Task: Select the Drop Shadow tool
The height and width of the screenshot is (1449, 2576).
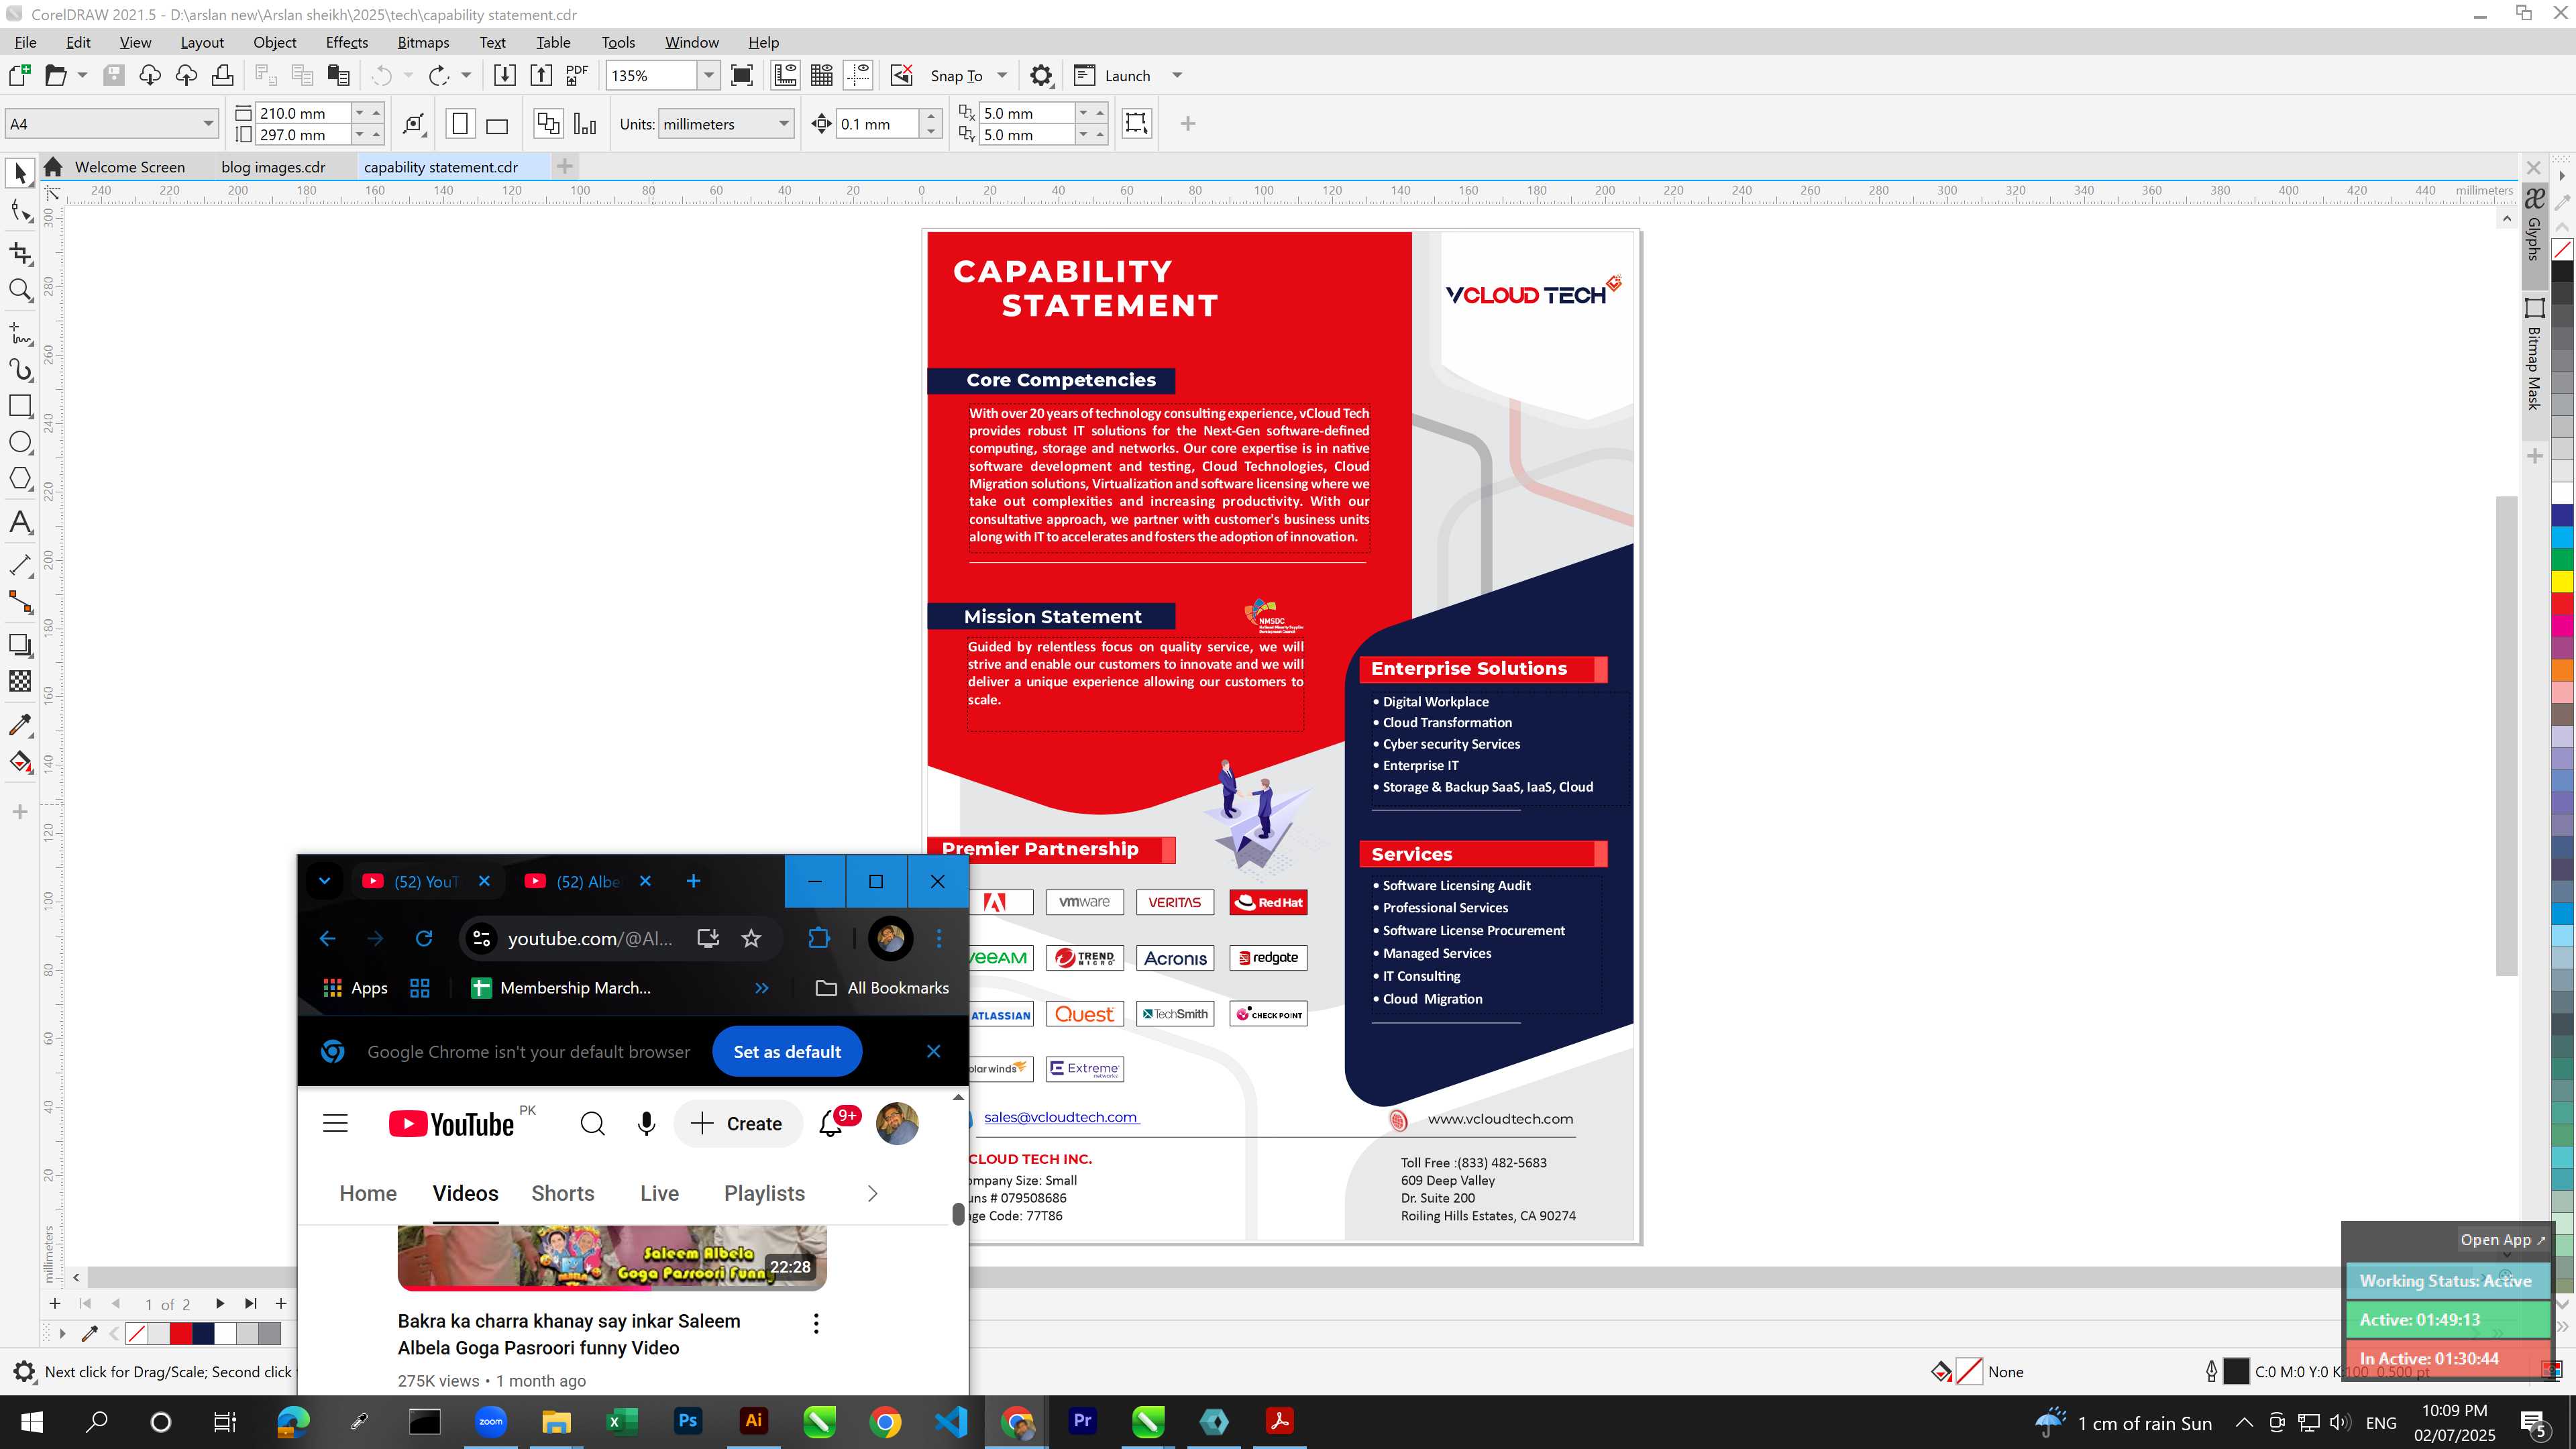Action: point(20,645)
